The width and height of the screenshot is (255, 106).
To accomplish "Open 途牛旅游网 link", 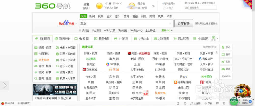I will coord(182,82).
